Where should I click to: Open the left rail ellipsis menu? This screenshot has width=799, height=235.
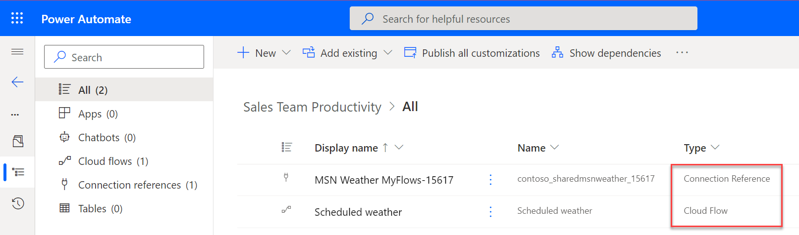15,115
